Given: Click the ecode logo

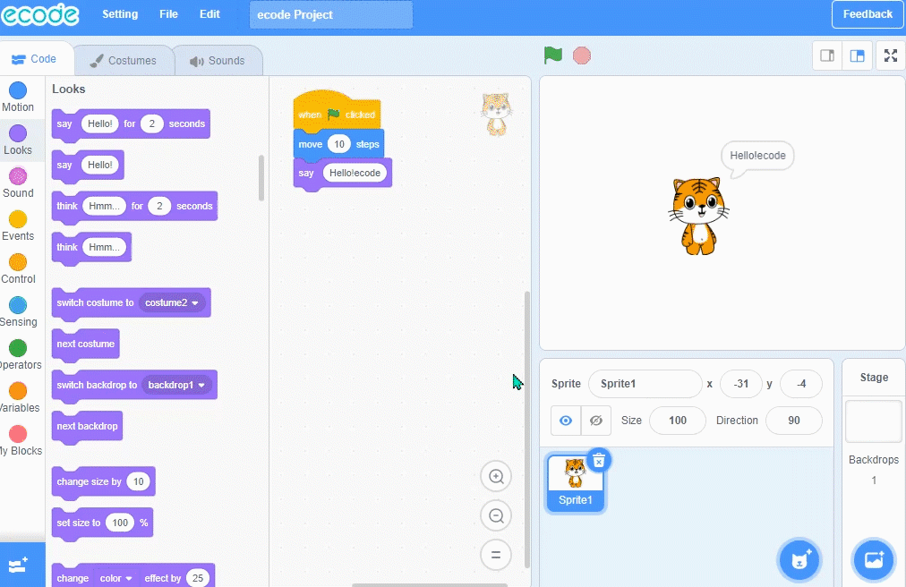Looking at the screenshot, I should coord(40,14).
